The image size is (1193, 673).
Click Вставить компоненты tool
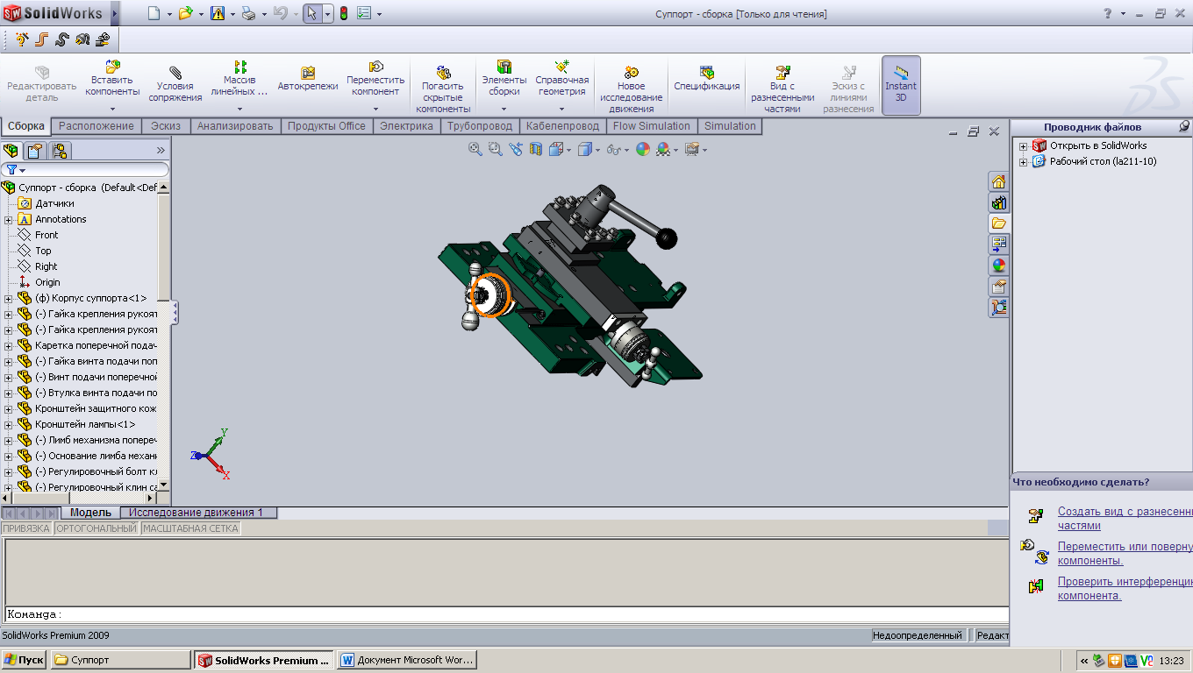click(113, 79)
